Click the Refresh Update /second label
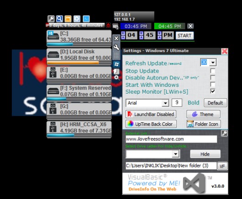Image resolution: width=242 pixels, height=199 pixels. [x=153, y=63]
